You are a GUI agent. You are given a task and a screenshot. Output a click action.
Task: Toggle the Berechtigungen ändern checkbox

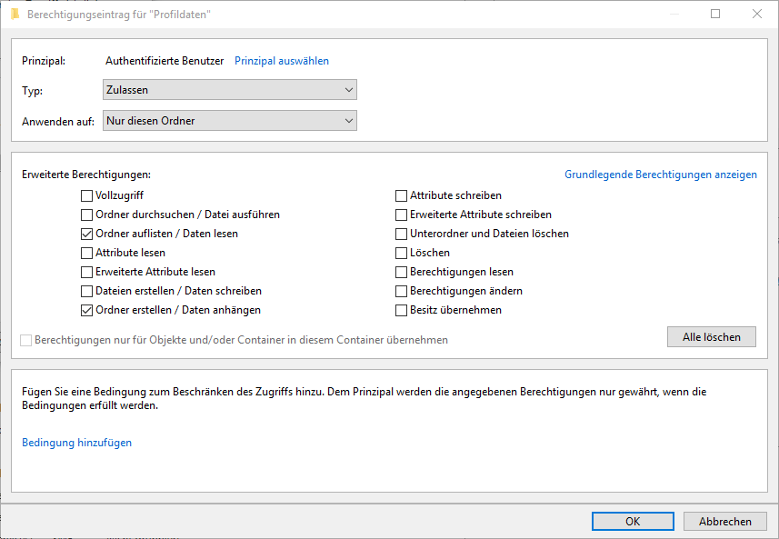pyautogui.click(x=402, y=291)
